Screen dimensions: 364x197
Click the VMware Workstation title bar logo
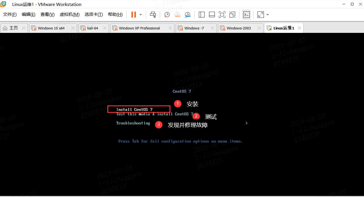pyautogui.click(x=4, y=4)
